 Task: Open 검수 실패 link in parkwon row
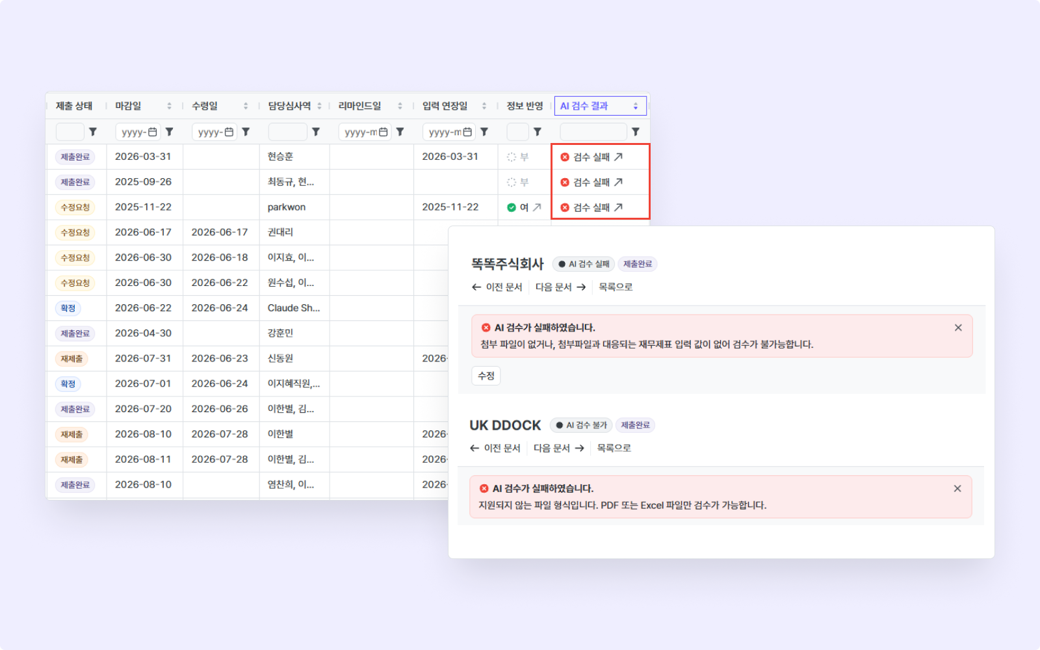click(591, 207)
